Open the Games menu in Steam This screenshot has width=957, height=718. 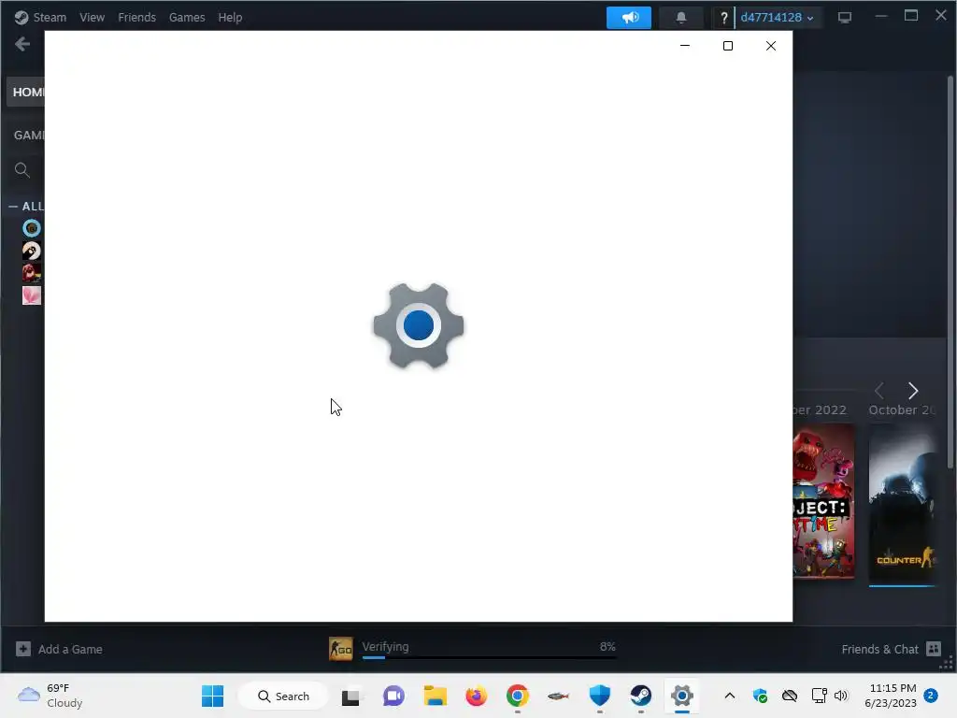(x=187, y=17)
